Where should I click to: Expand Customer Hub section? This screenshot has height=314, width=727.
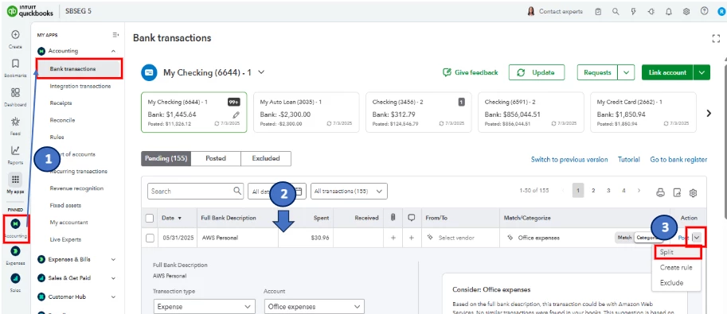(x=114, y=297)
